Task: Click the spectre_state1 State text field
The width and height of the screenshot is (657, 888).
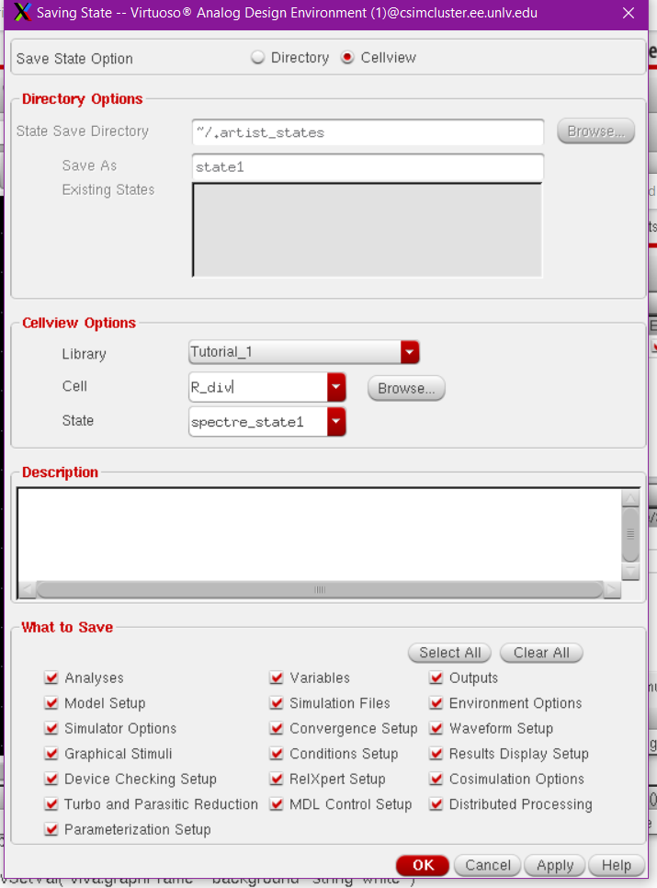Action: pyautogui.click(x=258, y=421)
